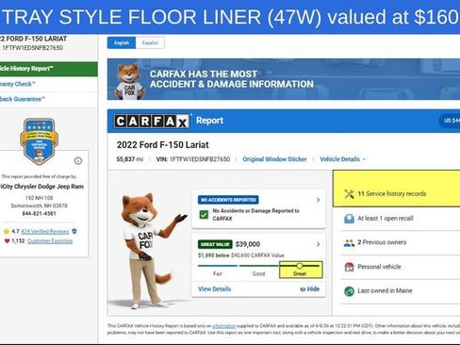Click the globe Last owned icon

point(349,291)
